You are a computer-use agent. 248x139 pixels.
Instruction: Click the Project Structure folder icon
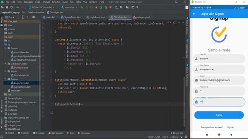127,7
